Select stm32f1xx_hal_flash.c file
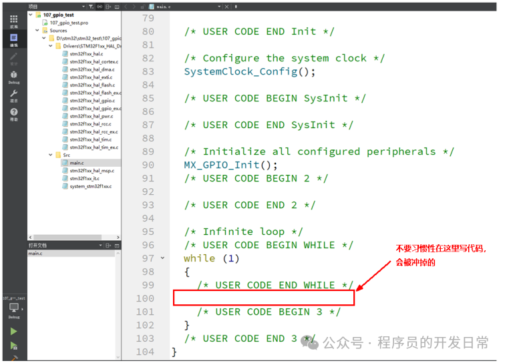Viewport: 505px width, 363px height. [92, 85]
